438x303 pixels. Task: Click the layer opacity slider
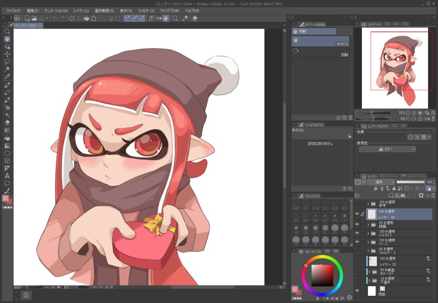410,182
